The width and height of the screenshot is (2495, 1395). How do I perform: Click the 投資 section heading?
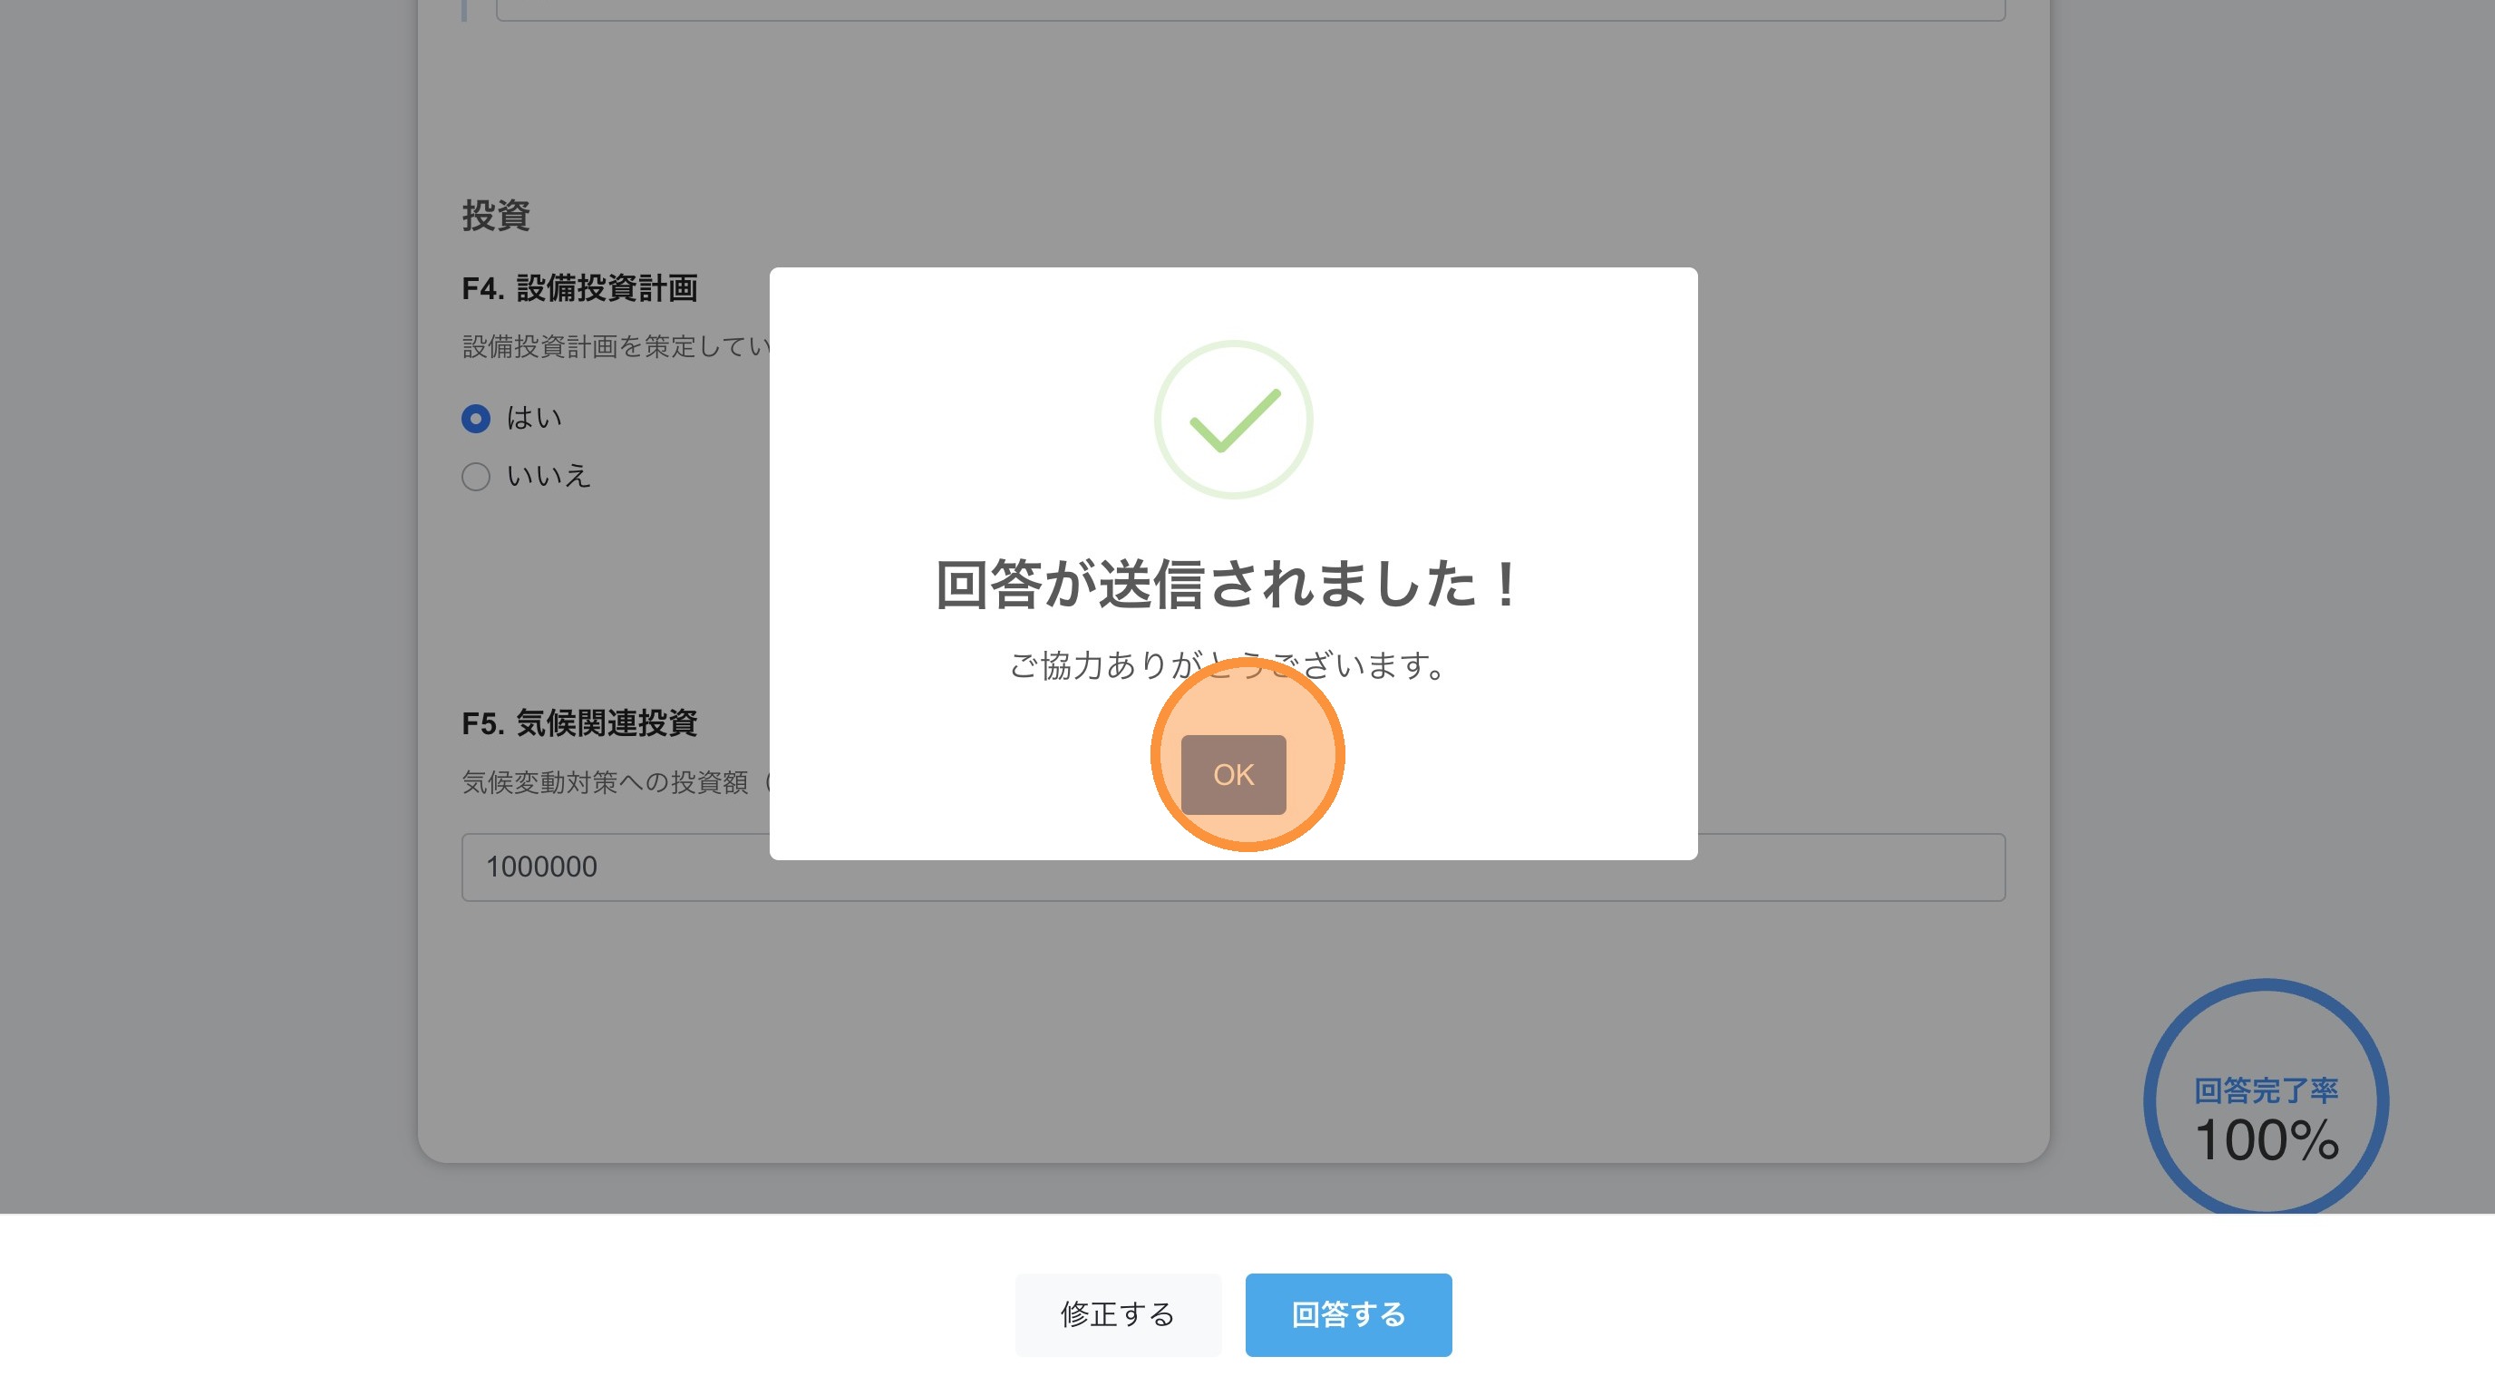coord(495,215)
